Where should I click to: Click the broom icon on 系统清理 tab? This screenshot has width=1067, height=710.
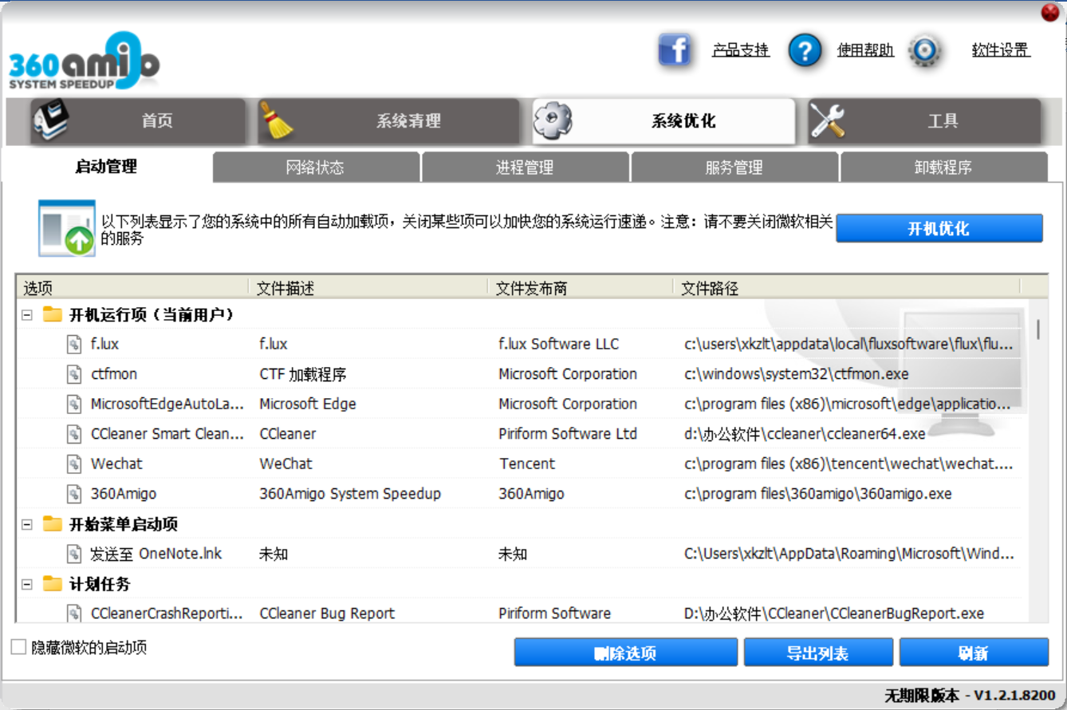point(278,120)
